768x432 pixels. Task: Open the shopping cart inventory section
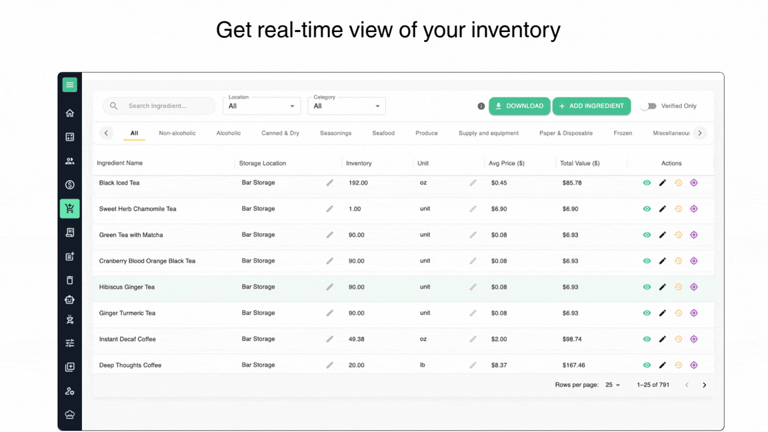(x=69, y=208)
